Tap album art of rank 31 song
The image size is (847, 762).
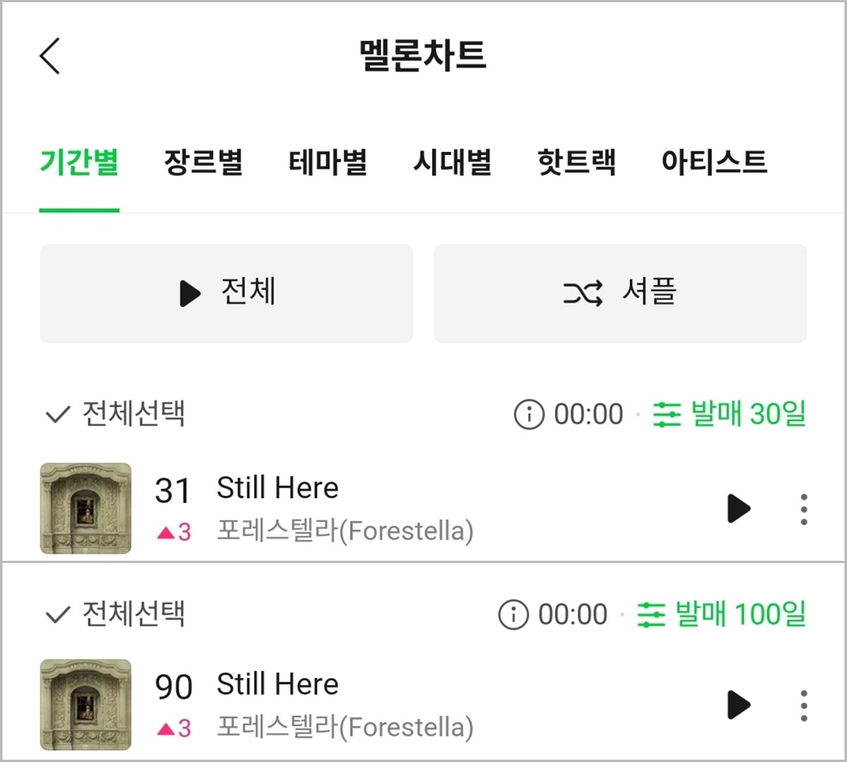tap(85, 508)
